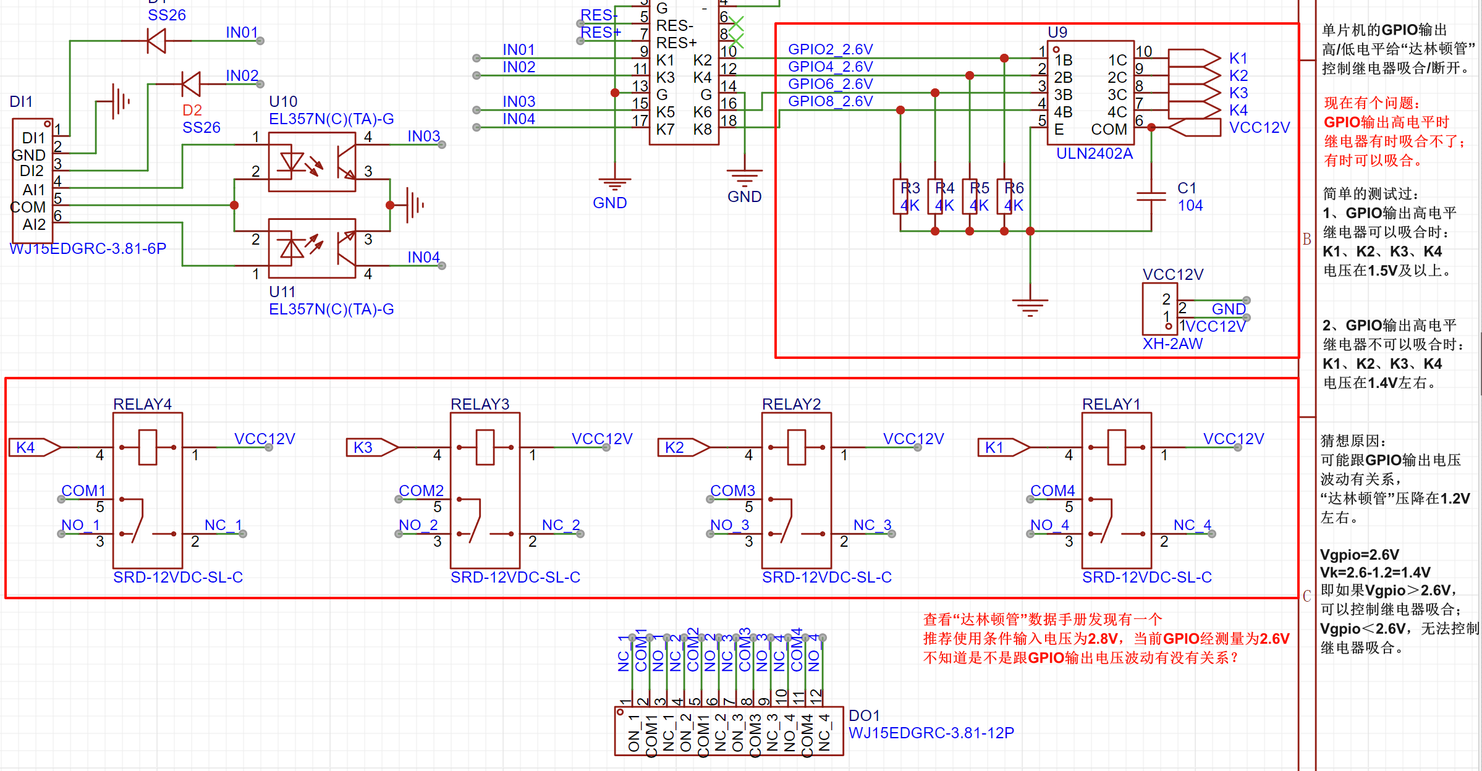Click the C1 104 capacitor symbol
This screenshot has height=771, width=1482.
coord(1151,196)
